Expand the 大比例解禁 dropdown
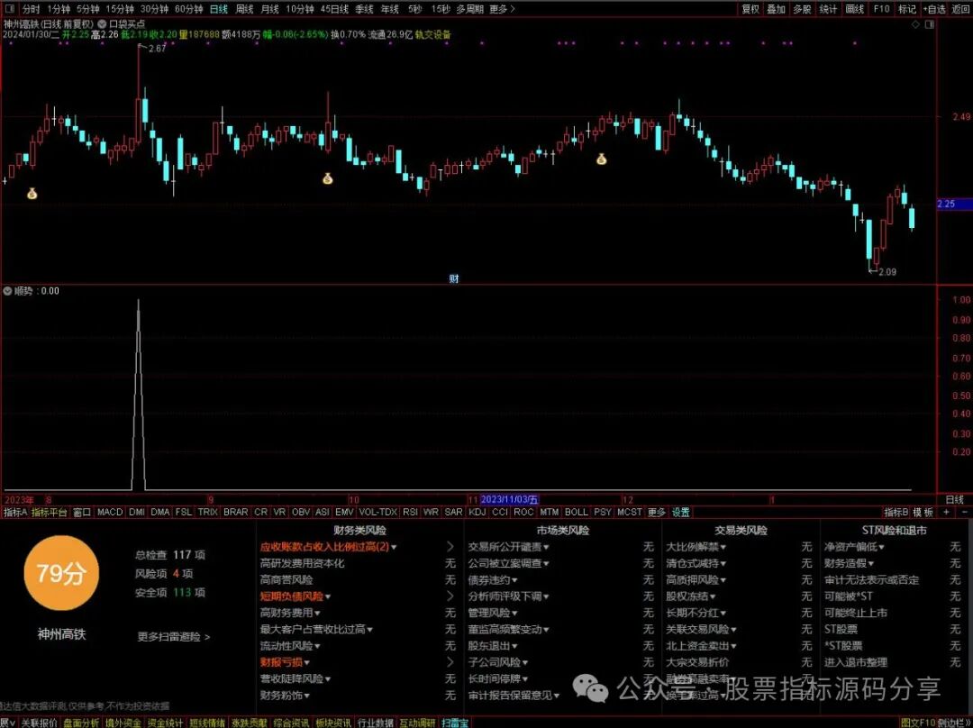The image size is (973, 728). click(696, 547)
